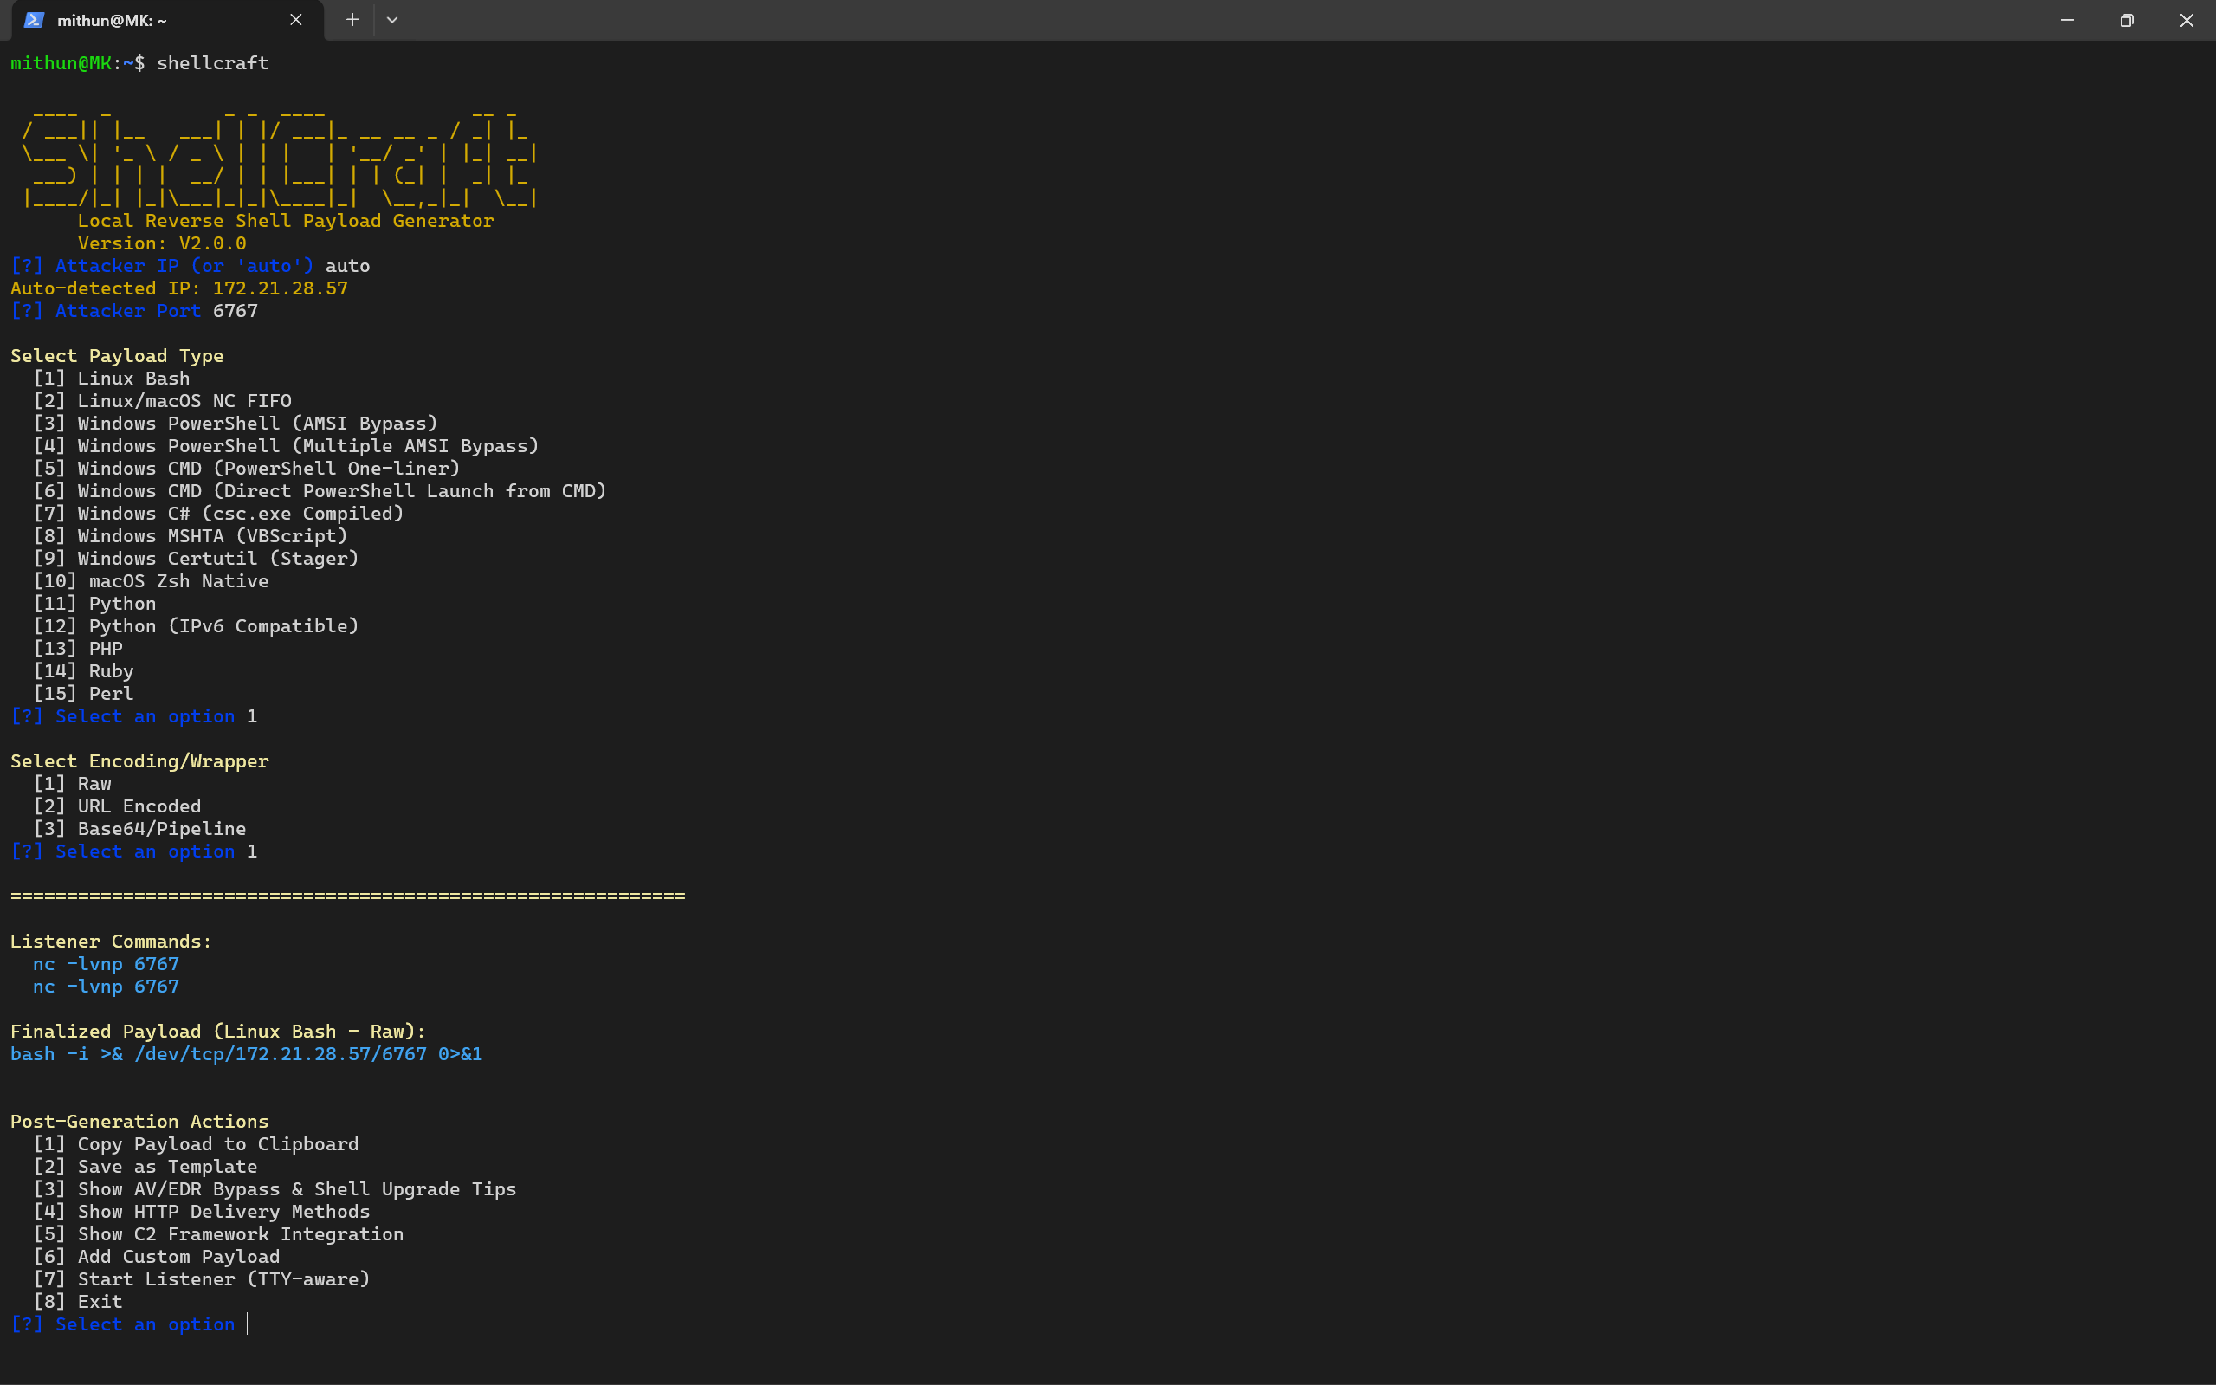The image size is (2216, 1385).
Task: Click the Listener Commands heading
Action: [x=111, y=942]
